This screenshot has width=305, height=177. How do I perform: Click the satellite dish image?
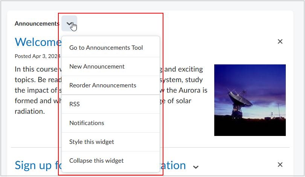pos(250,100)
